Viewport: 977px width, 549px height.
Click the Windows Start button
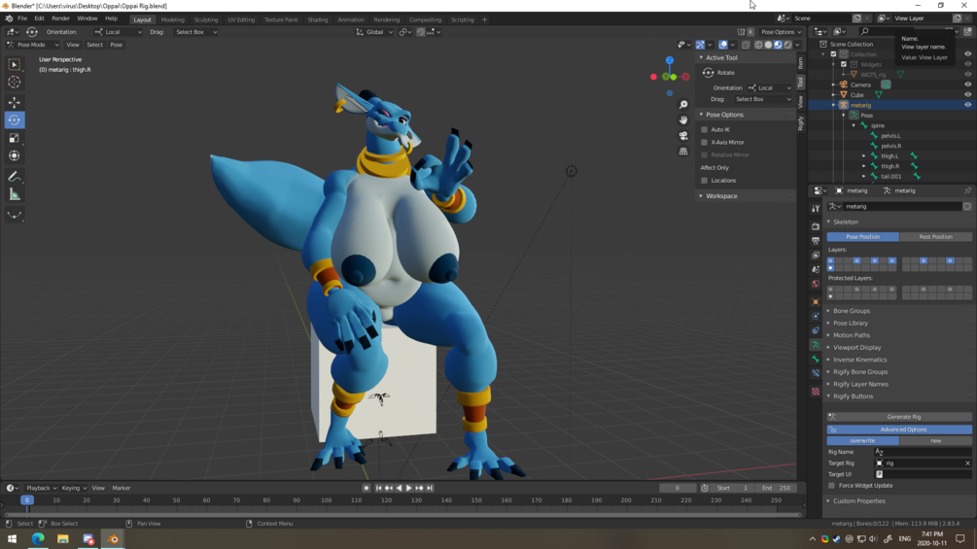(12, 539)
